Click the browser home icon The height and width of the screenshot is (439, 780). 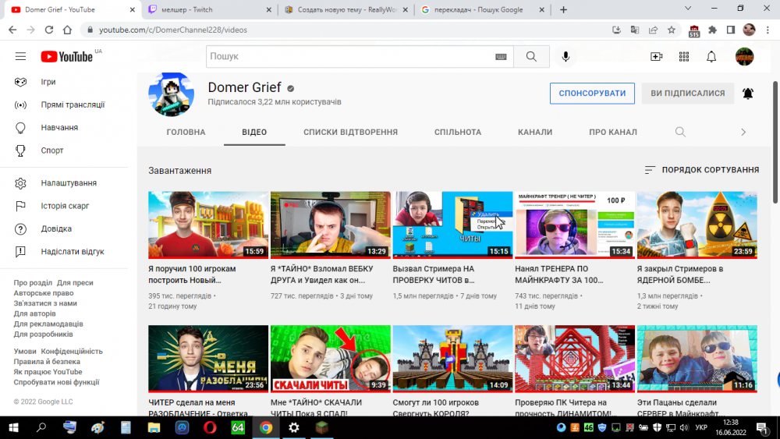(67, 30)
